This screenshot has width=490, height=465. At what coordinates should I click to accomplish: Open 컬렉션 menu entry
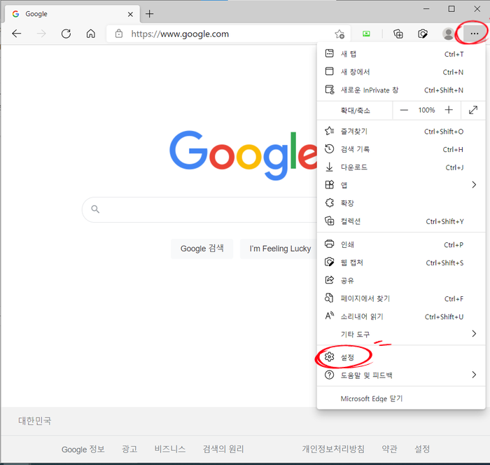[401, 221]
